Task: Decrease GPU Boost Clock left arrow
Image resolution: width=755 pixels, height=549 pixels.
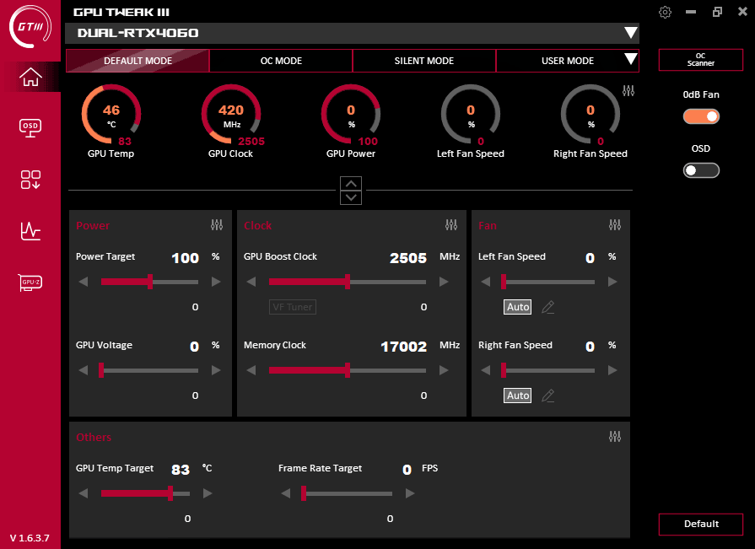Action: pyautogui.click(x=251, y=282)
